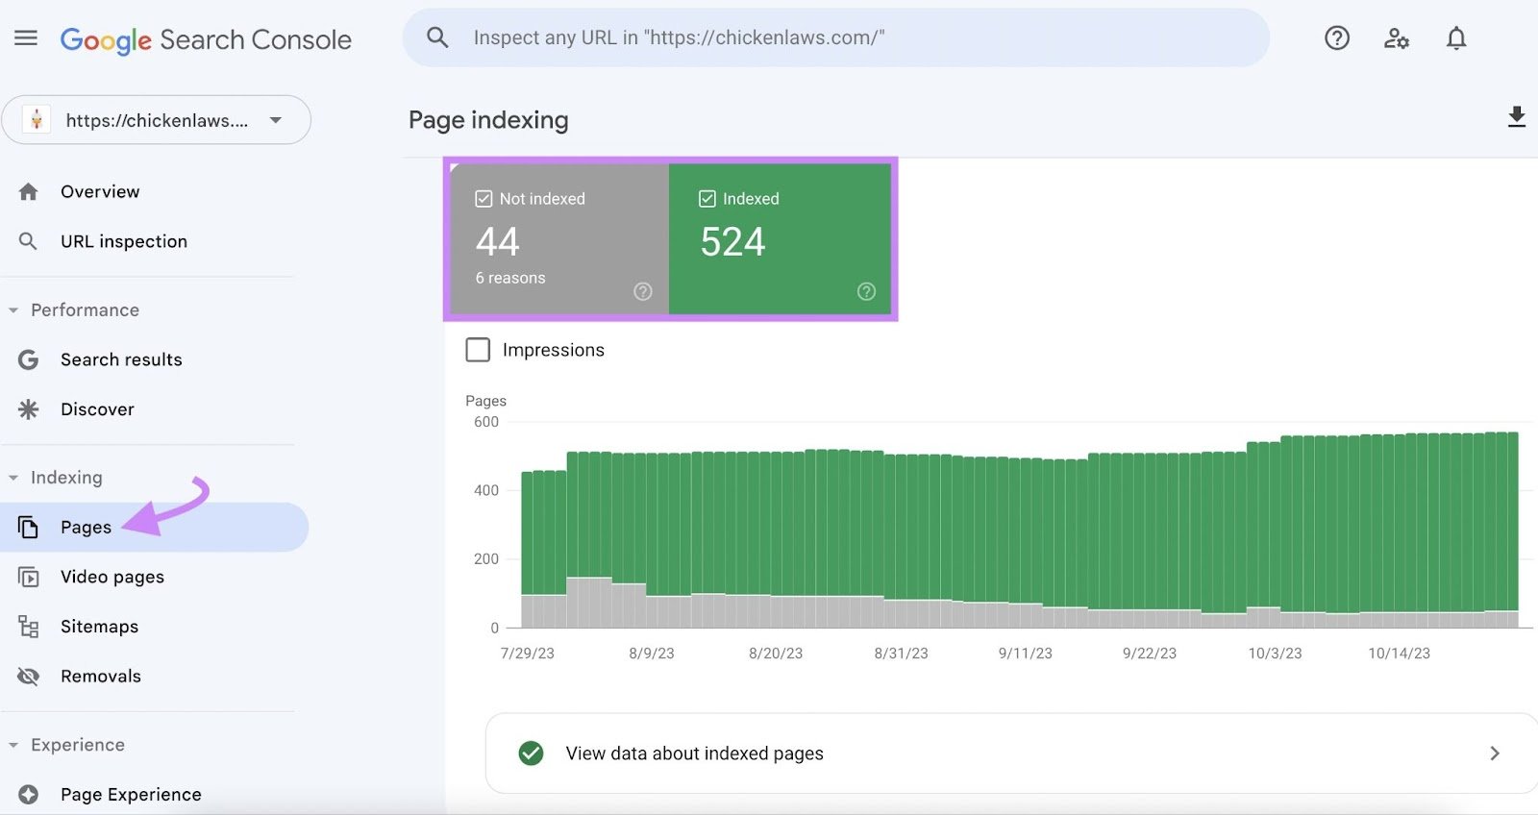1538x815 pixels.
Task: Click the Google Search Console logo
Action: pos(206,39)
